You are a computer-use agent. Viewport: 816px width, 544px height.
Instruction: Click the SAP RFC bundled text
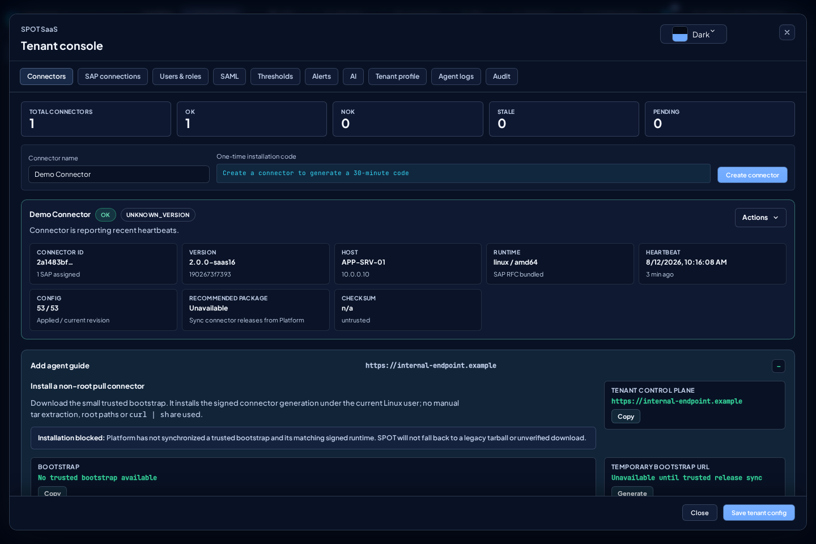coord(518,274)
